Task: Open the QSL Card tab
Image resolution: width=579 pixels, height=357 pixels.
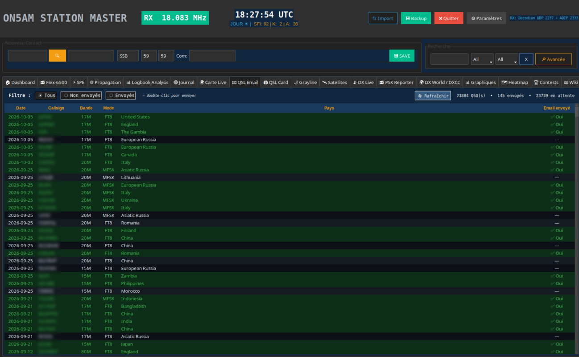Action: pyautogui.click(x=276, y=82)
